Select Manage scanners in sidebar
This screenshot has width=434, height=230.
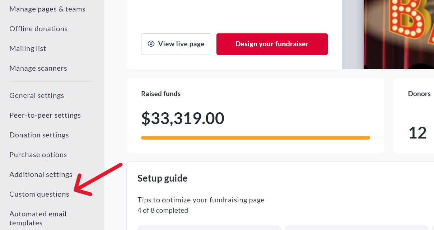pos(38,68)
